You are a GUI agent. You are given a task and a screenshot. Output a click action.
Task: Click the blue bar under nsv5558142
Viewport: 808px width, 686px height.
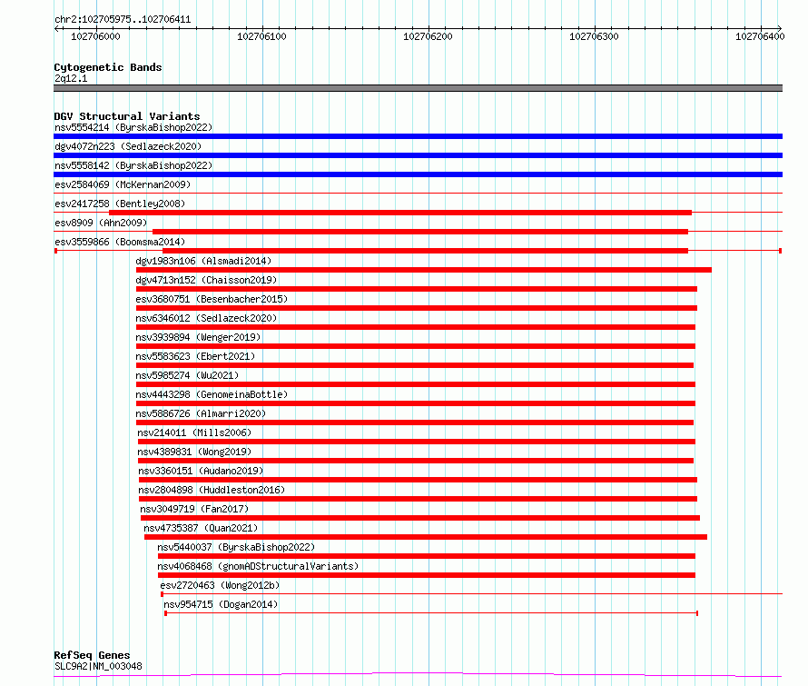point(418,174)
